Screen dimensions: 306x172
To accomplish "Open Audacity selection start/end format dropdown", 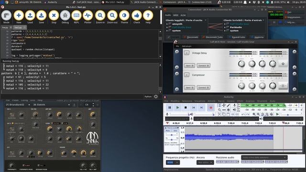I will point(264,157).
